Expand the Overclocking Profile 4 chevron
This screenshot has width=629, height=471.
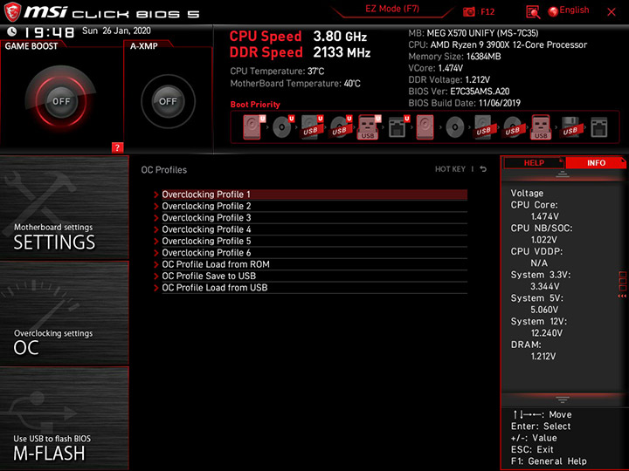click(156, 229)
